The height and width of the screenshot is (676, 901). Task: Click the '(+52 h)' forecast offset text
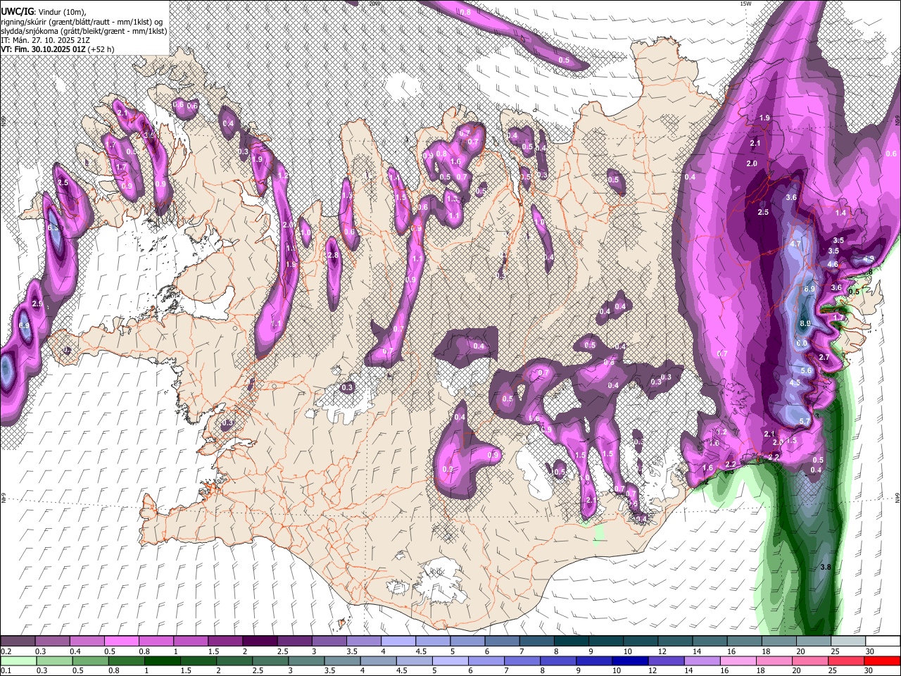(x=101, y=49)
